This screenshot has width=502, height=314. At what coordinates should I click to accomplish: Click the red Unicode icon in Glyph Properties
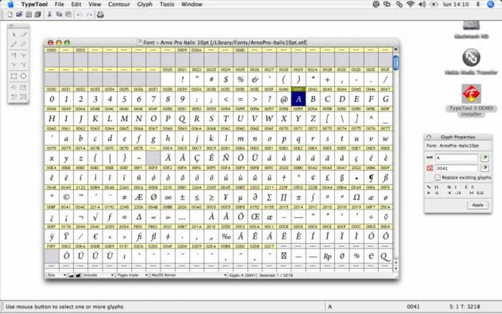[430, 168]
